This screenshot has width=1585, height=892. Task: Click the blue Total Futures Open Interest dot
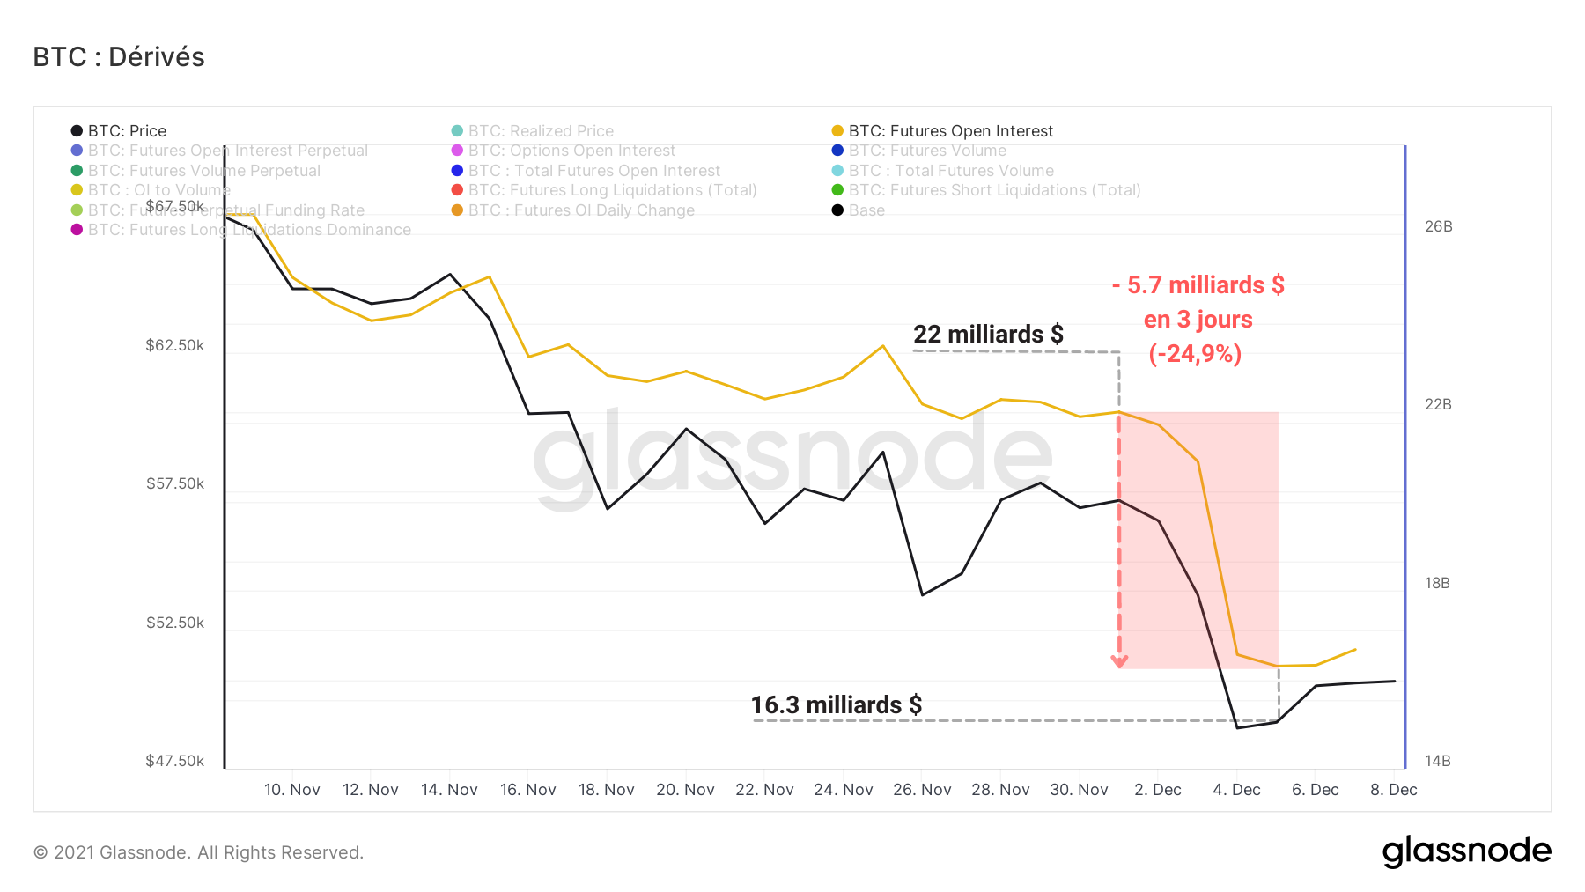457,171
